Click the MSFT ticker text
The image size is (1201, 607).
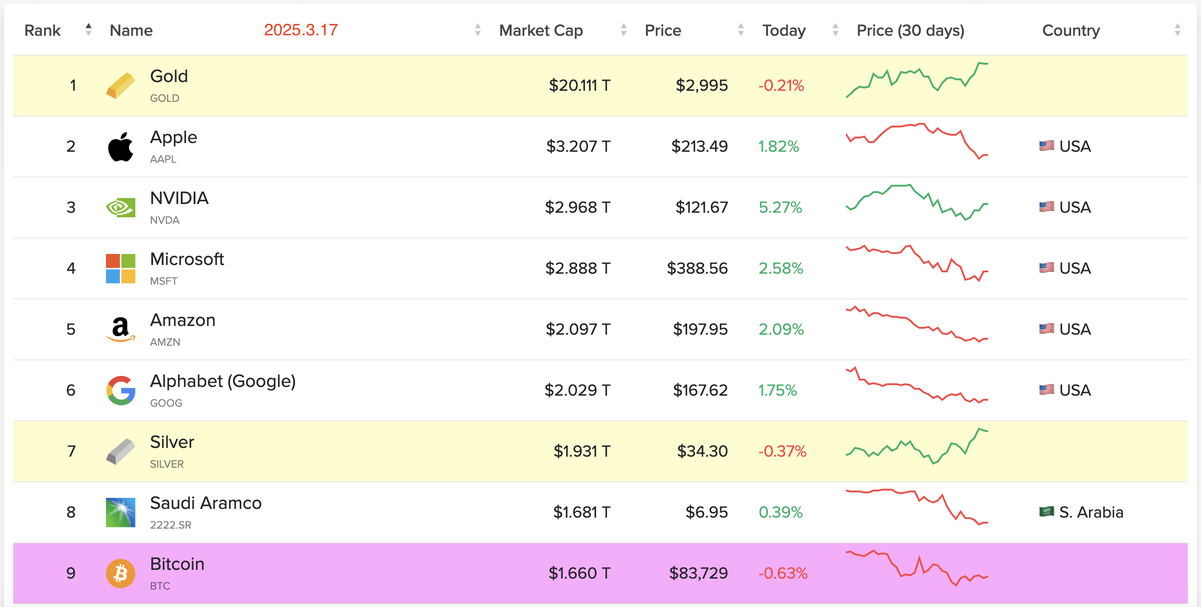tap(164, 281)
